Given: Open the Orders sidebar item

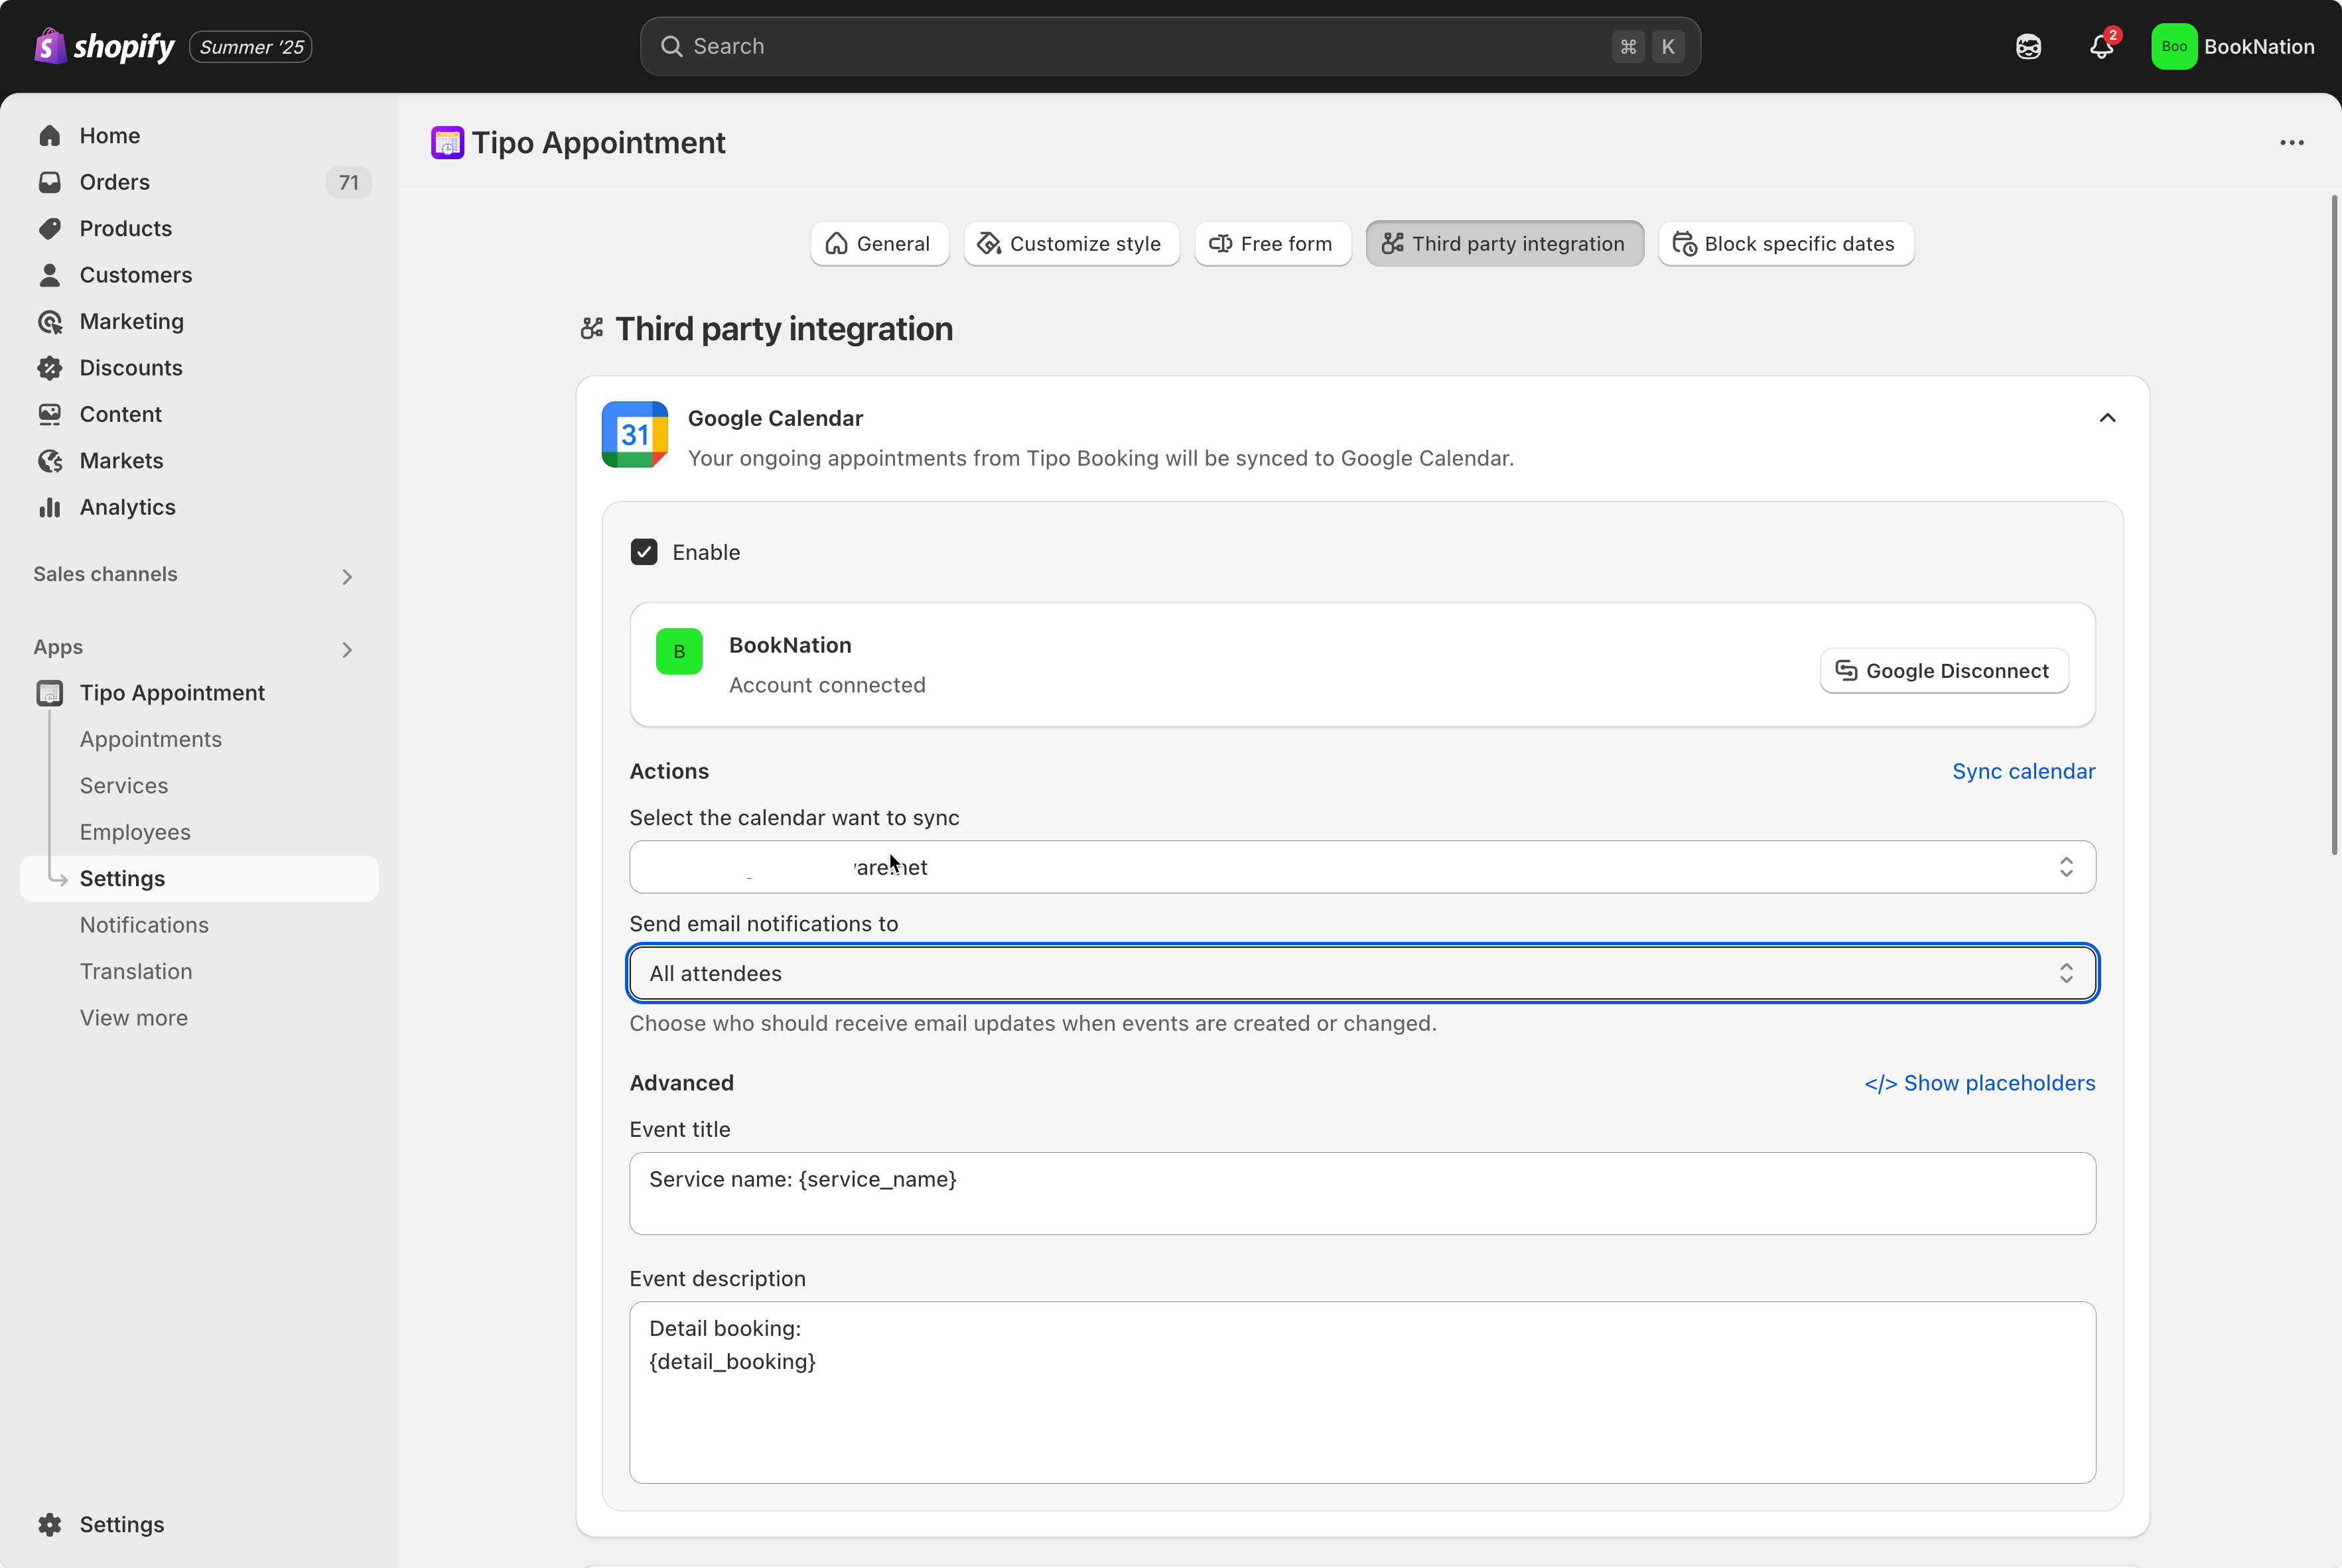Looking at the screenshot, I should click(x=114, y=182).
